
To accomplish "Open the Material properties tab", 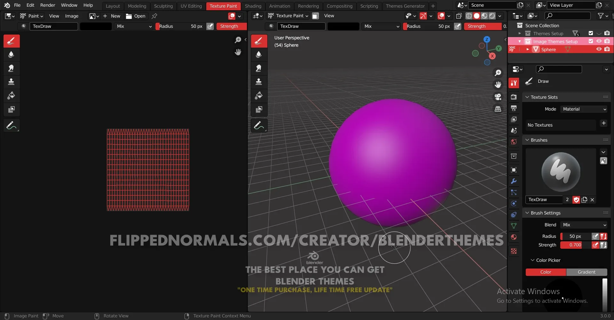I will click(514, 237).
